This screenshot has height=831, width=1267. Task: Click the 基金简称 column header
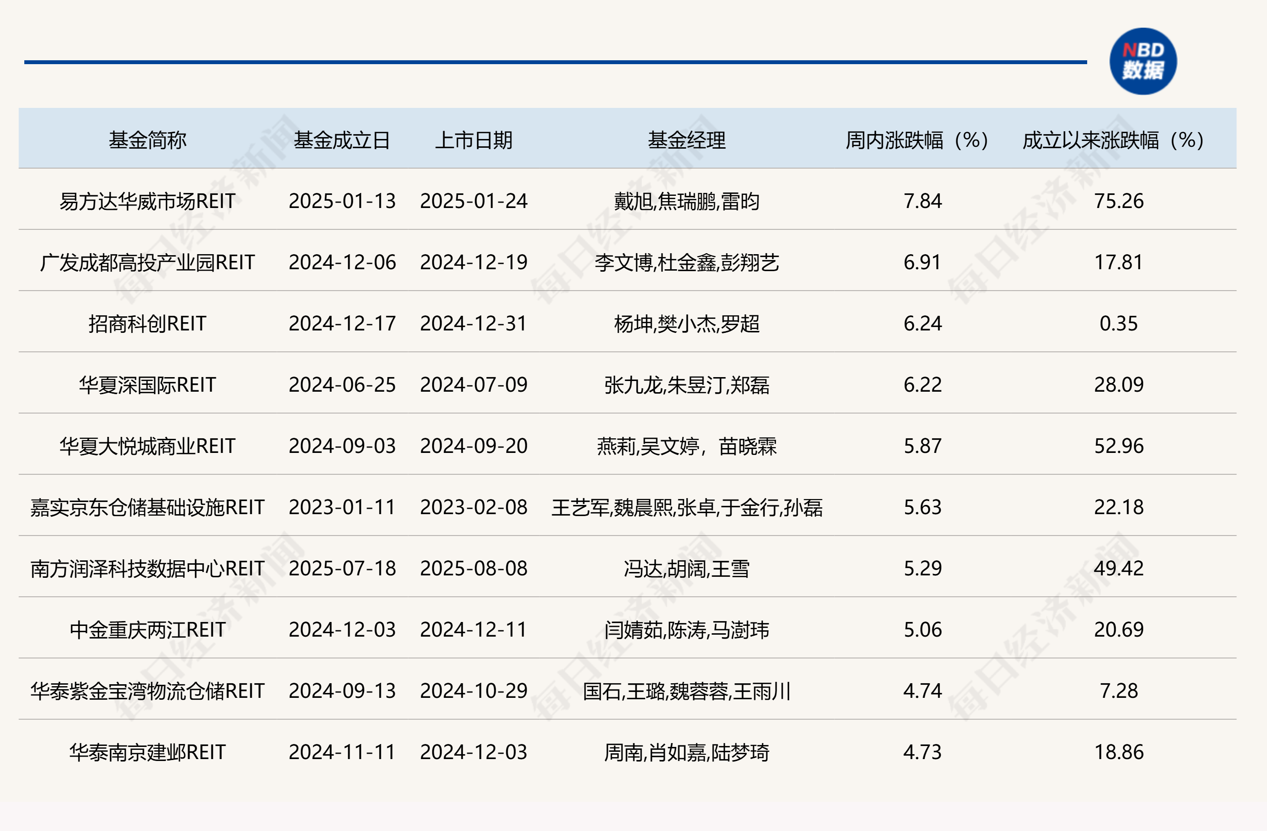point(147,140)
